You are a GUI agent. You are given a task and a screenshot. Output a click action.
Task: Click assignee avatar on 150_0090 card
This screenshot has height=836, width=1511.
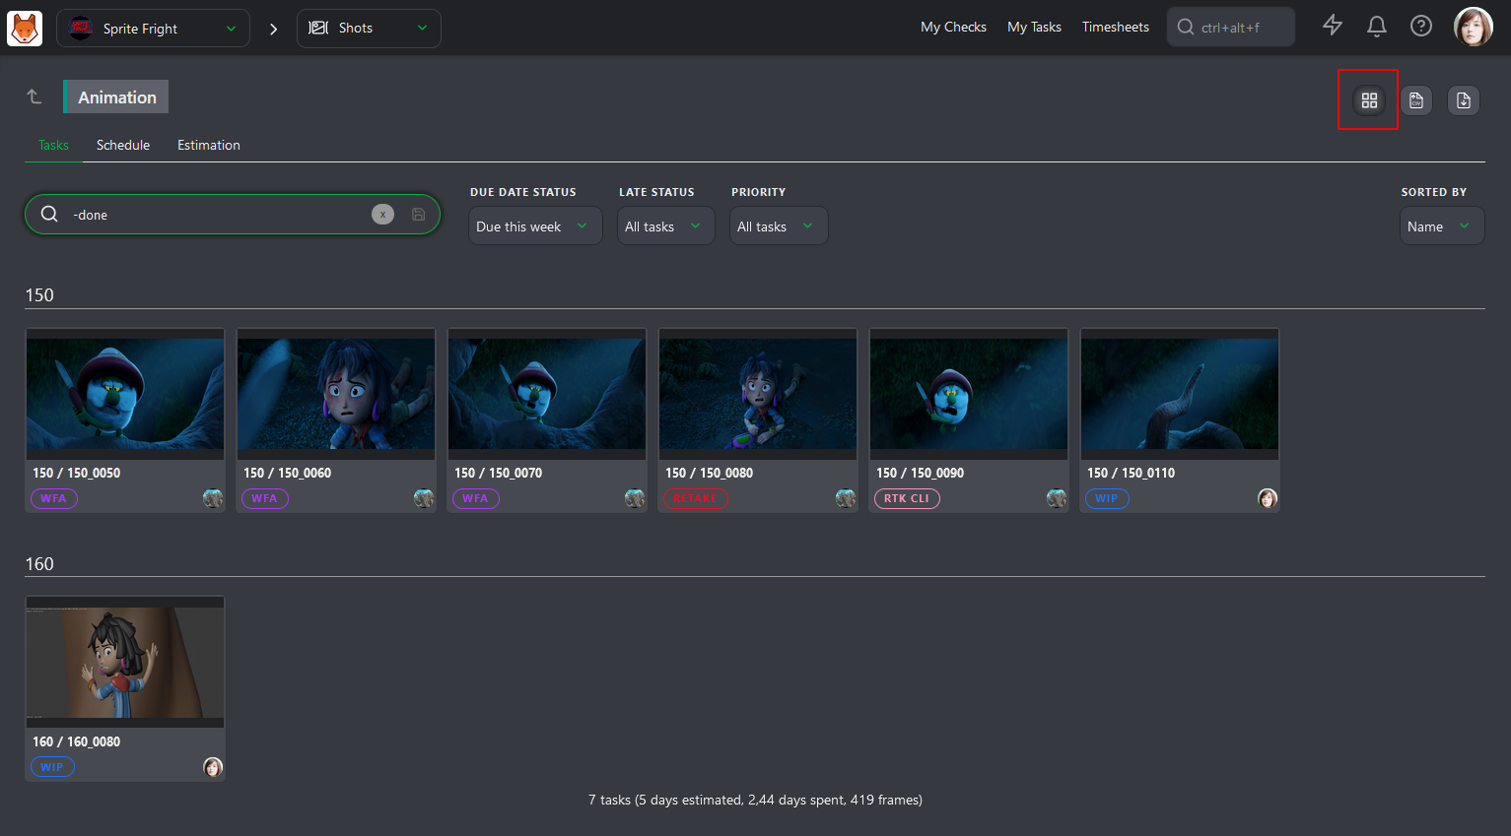coord(1057,498)
